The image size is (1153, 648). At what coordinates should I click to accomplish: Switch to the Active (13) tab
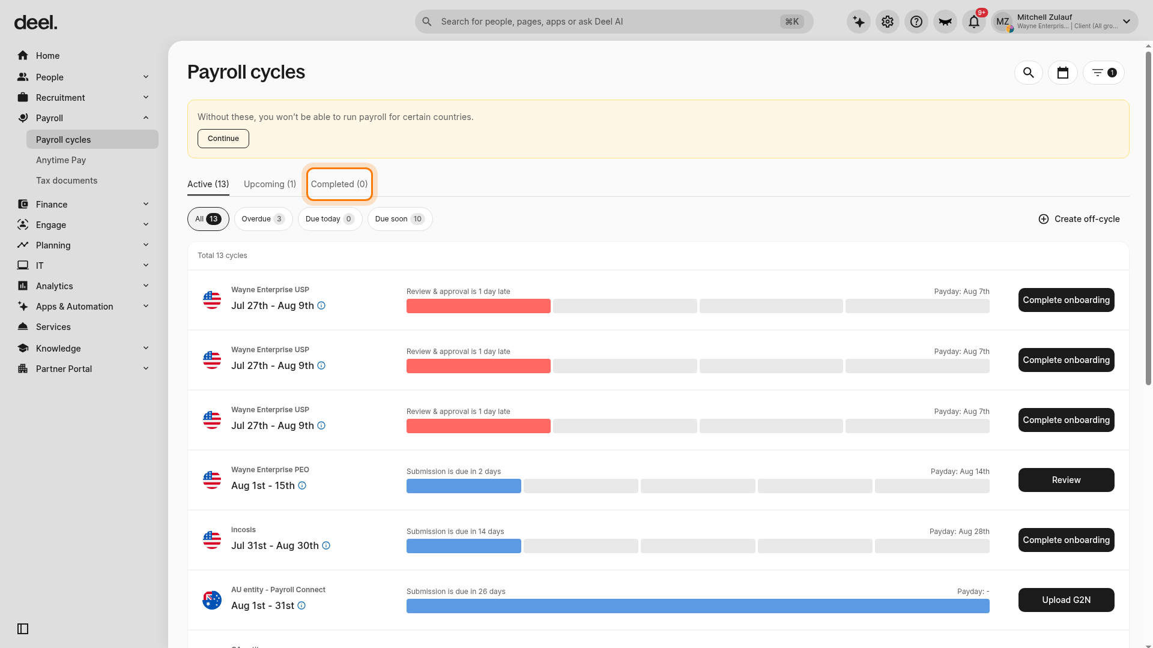click(x=208, y=184)
